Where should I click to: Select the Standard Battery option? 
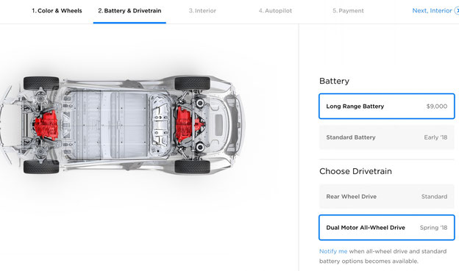[386, 137]
